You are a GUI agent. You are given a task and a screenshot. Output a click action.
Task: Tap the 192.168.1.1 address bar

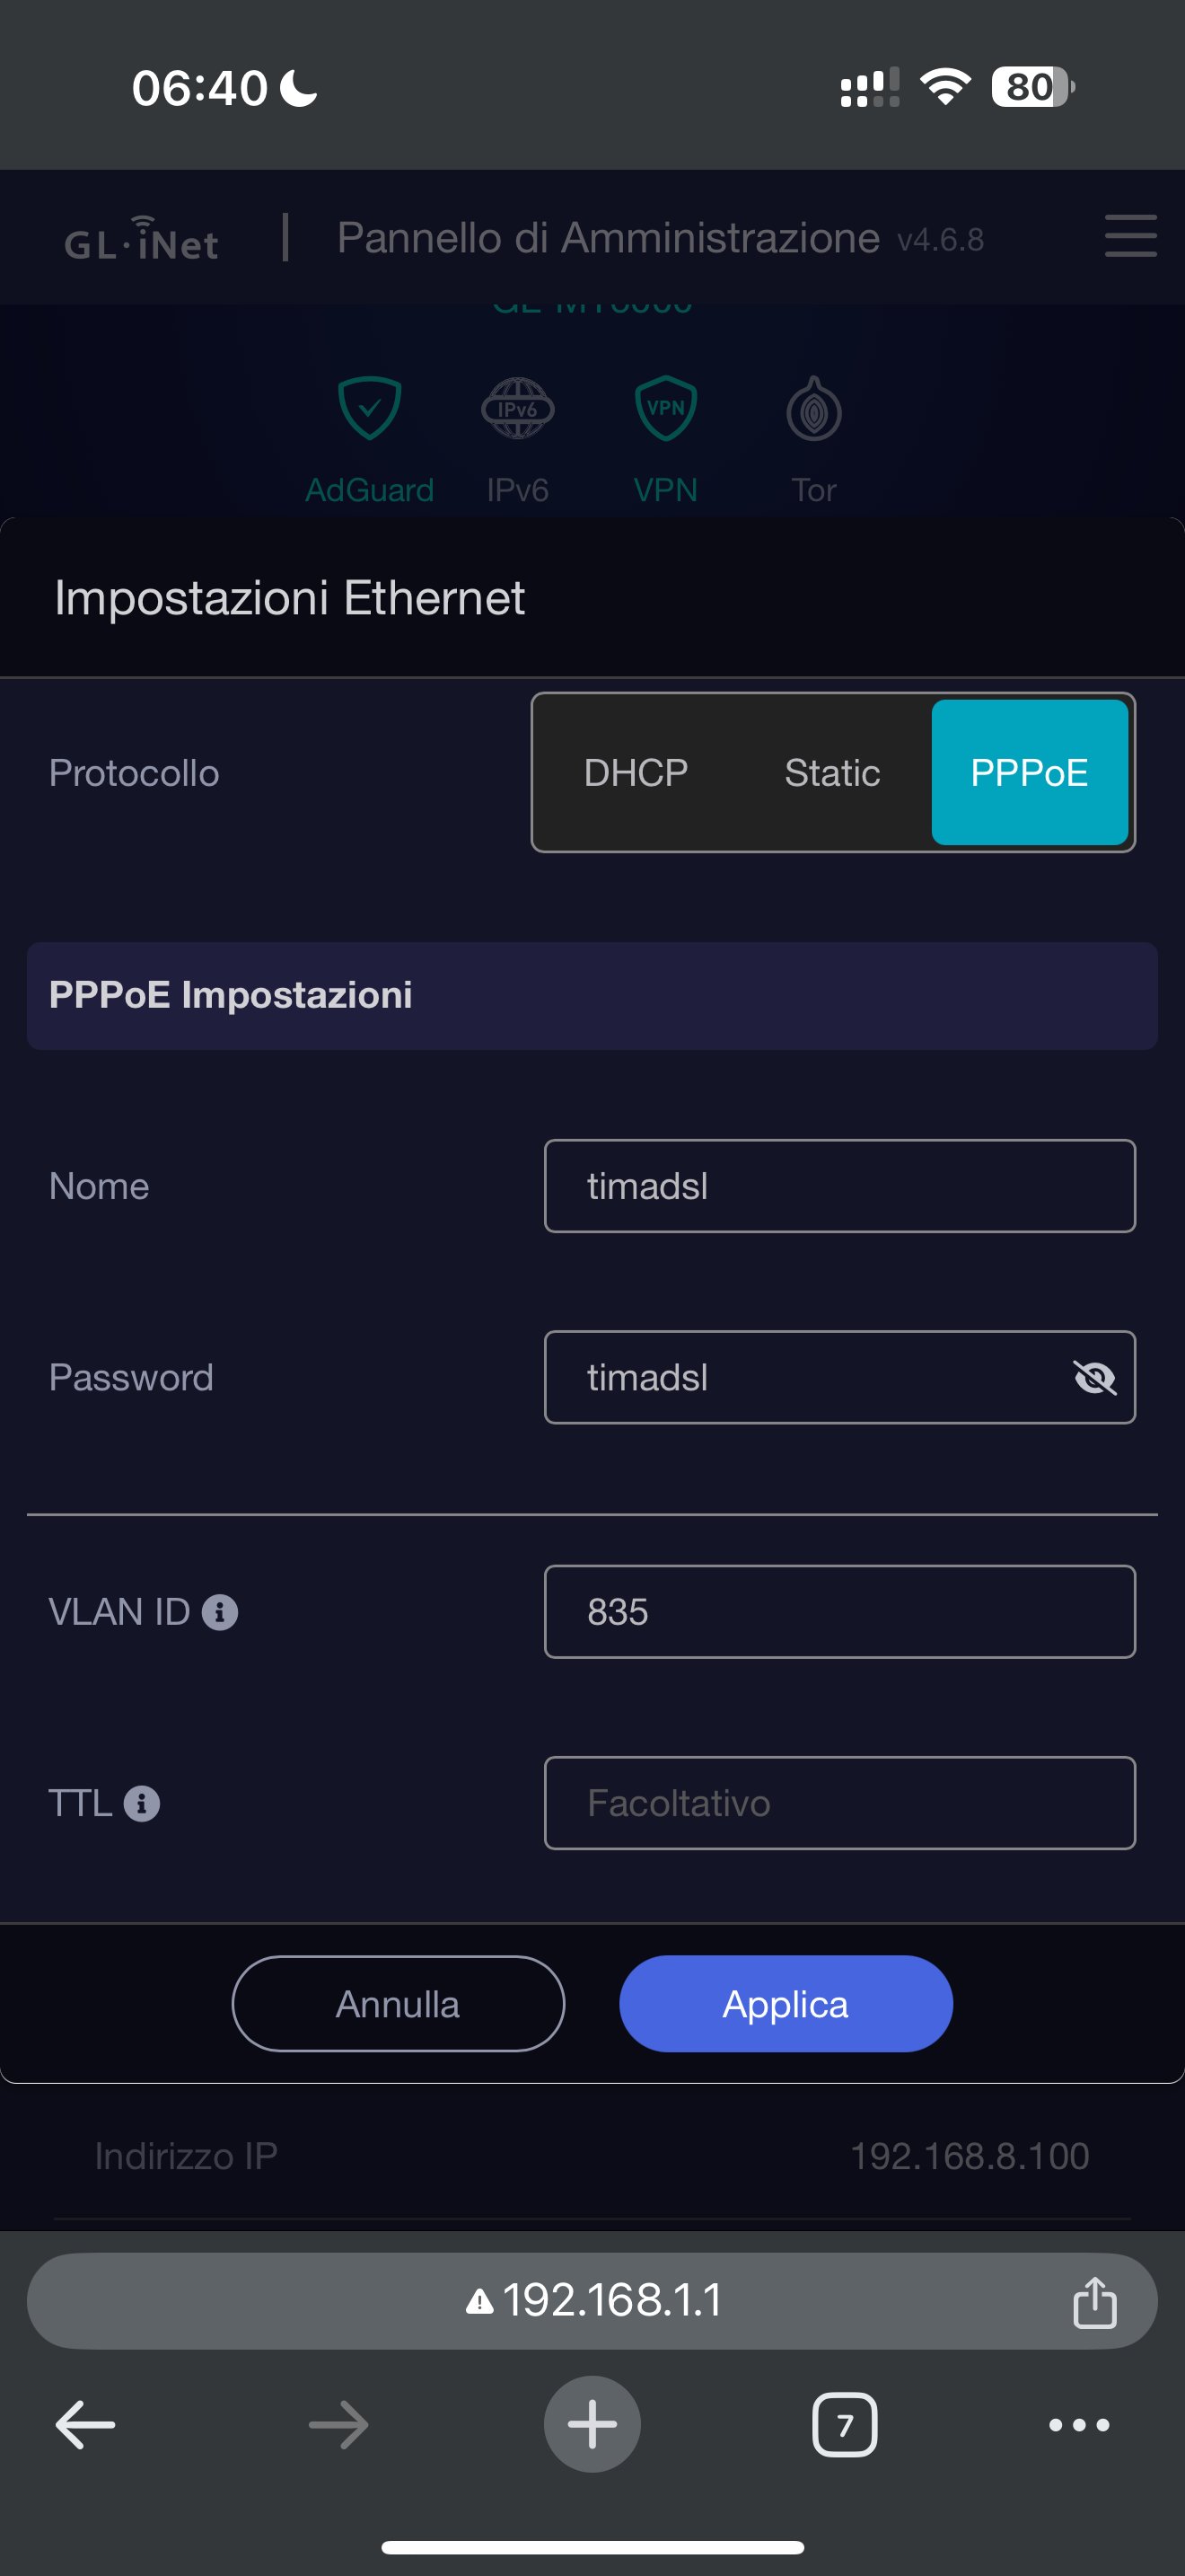click(592, 2301)
